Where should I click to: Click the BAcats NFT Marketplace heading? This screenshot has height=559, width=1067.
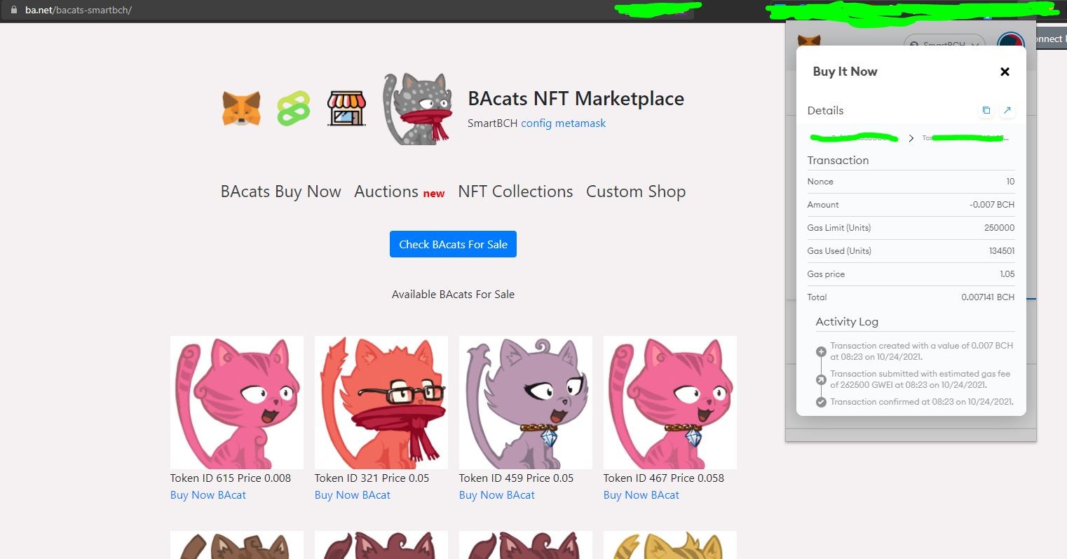coord(576,99)
